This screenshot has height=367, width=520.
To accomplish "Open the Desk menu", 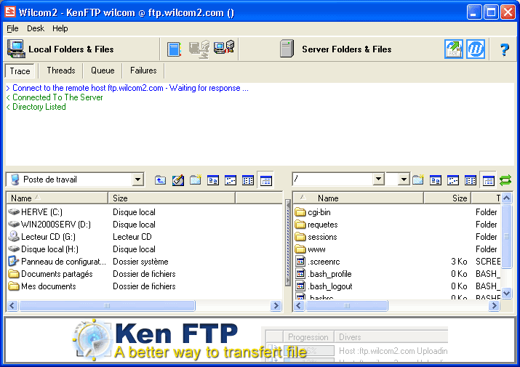I will pyautogui.click(x=36, y=28).
